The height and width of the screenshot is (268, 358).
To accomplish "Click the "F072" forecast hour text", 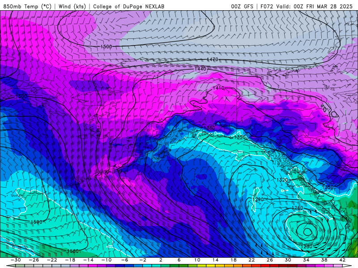I will [x=267, y=6].
